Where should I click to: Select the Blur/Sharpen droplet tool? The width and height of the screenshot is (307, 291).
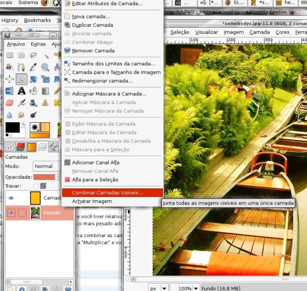point(10,115)
